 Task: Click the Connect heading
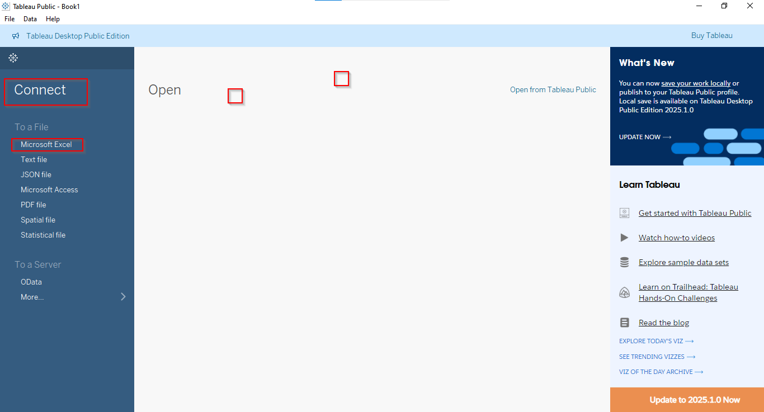(40, 90)
